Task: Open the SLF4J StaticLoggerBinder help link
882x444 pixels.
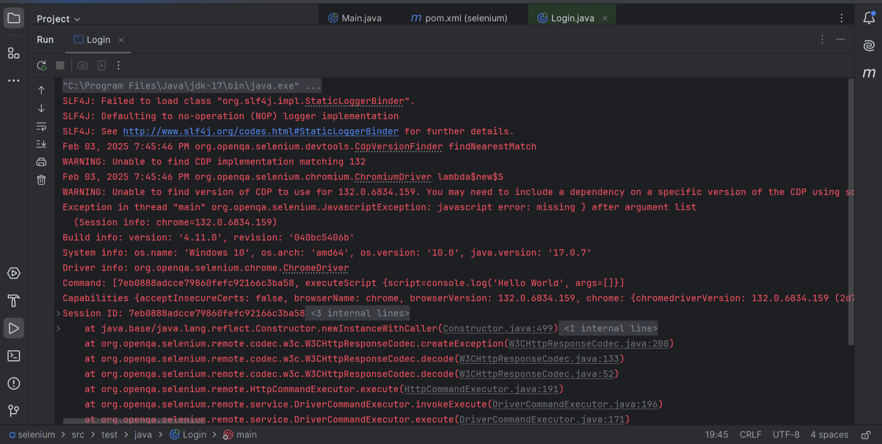Action: [x=260, y=131]
